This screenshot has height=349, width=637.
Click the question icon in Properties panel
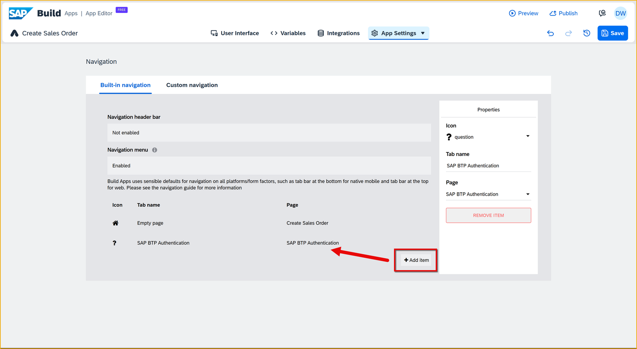(x=449, y=137)
